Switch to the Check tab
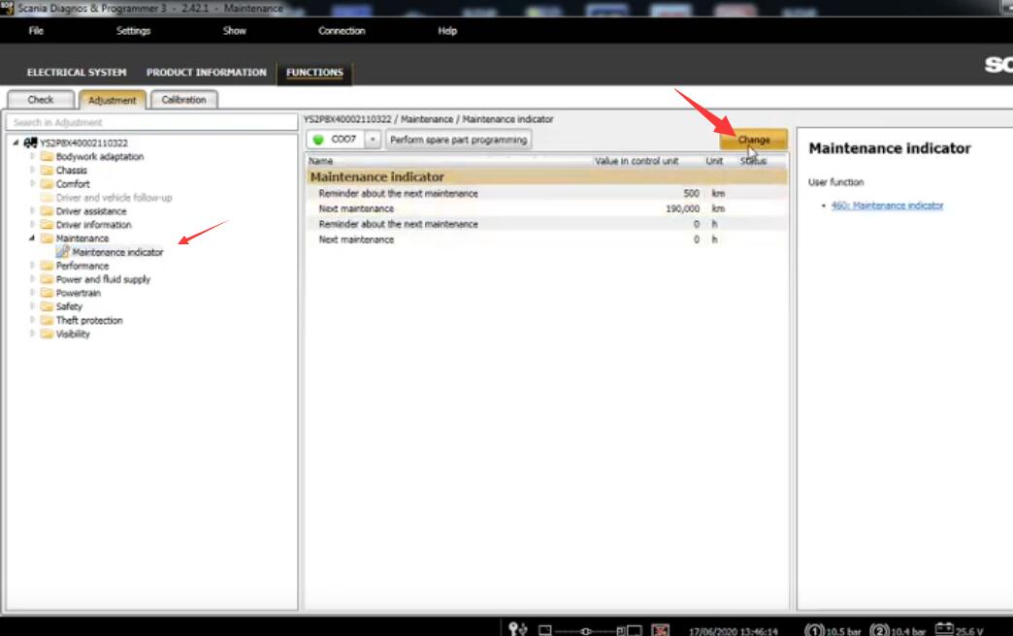Image resolution: width=1013 pixels, height=636 pixels. click(41, 100)
